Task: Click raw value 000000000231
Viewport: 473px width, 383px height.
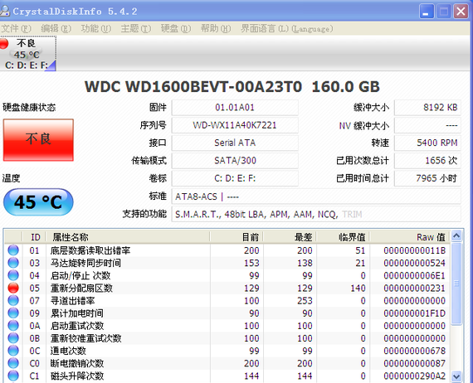Action: point(414,288)
